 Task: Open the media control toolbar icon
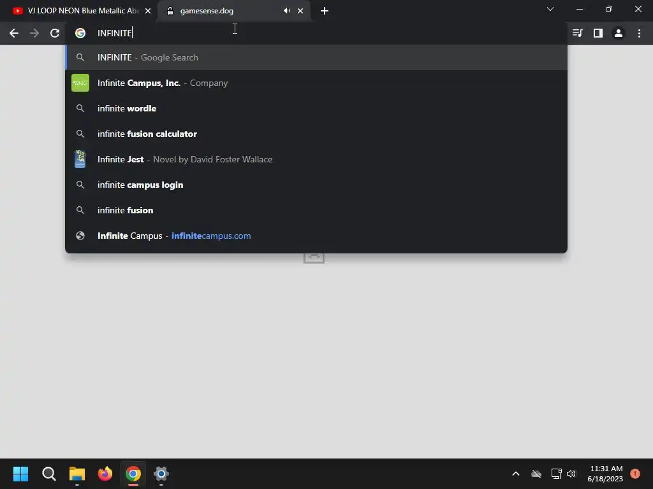point(577,33)
